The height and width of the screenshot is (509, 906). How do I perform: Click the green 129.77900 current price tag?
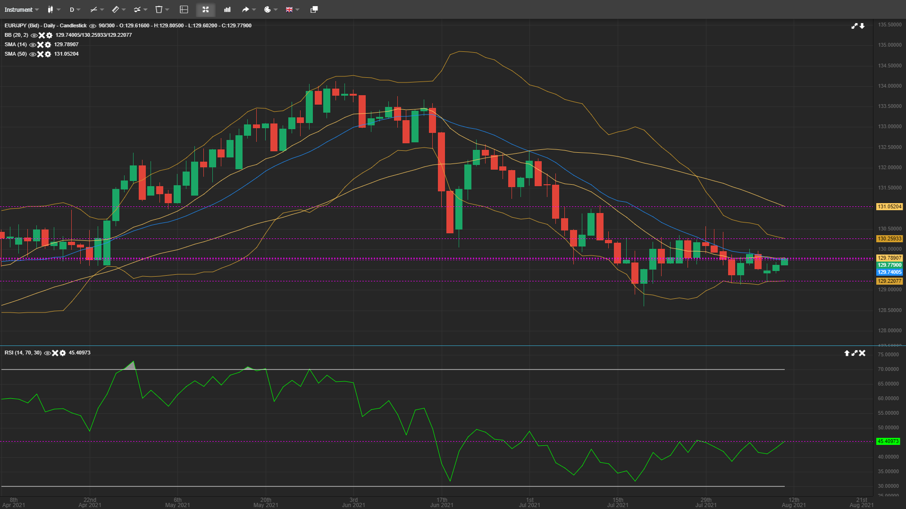click(889, 265)
